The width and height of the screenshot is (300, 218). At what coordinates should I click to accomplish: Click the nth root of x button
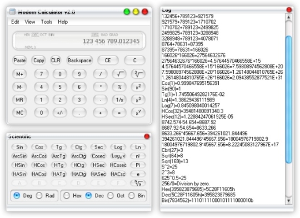[138, 183]
